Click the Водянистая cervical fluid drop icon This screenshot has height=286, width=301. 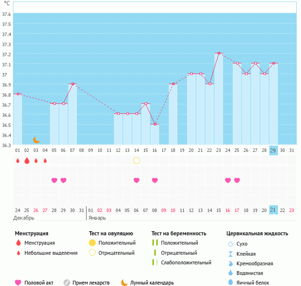click(x=230, y=273)
